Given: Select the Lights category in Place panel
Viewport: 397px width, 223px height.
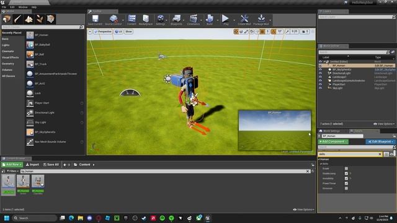Looking at the screenshot, I should point(6,45).
